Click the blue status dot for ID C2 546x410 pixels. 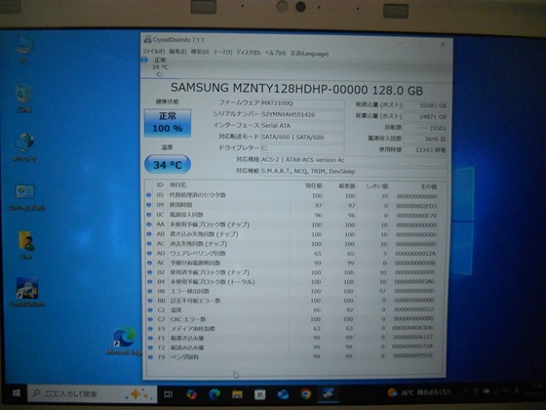coord(150,309)
